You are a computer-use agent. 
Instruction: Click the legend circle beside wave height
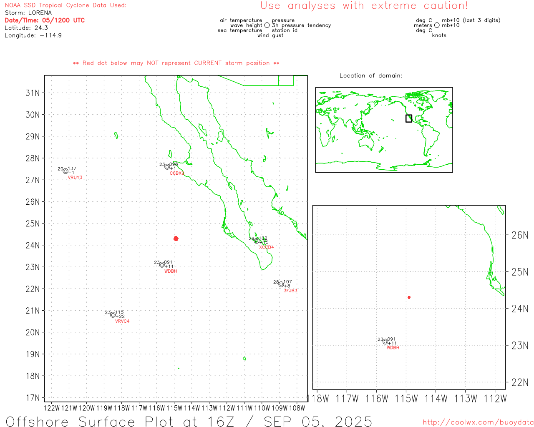click(267, 25)
